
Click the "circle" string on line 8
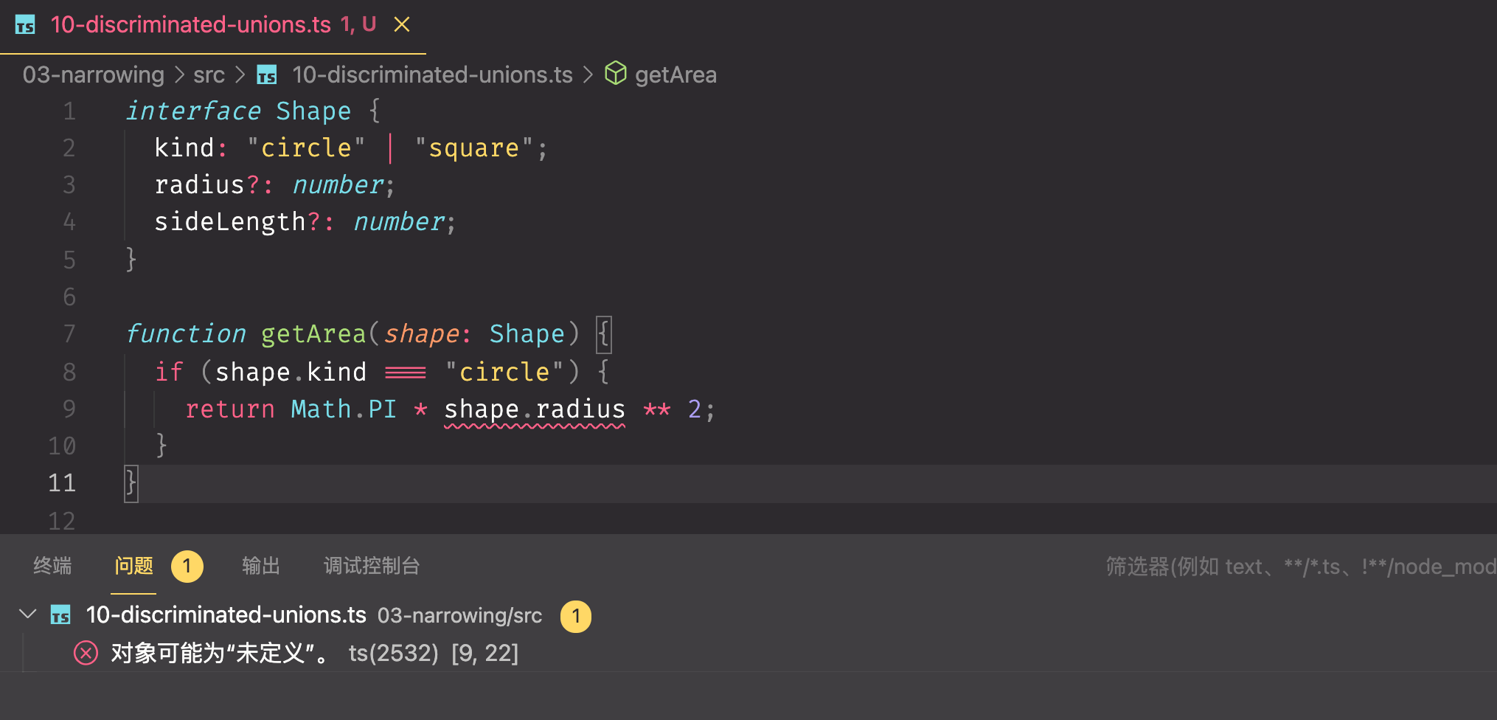click(x=504, y=372)
